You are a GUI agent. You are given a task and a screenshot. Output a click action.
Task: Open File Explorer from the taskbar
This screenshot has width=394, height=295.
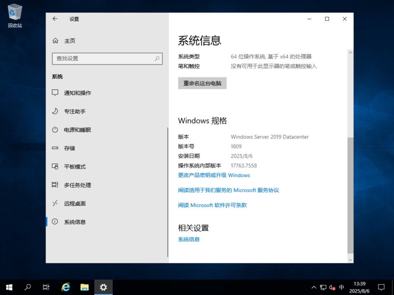84,287
